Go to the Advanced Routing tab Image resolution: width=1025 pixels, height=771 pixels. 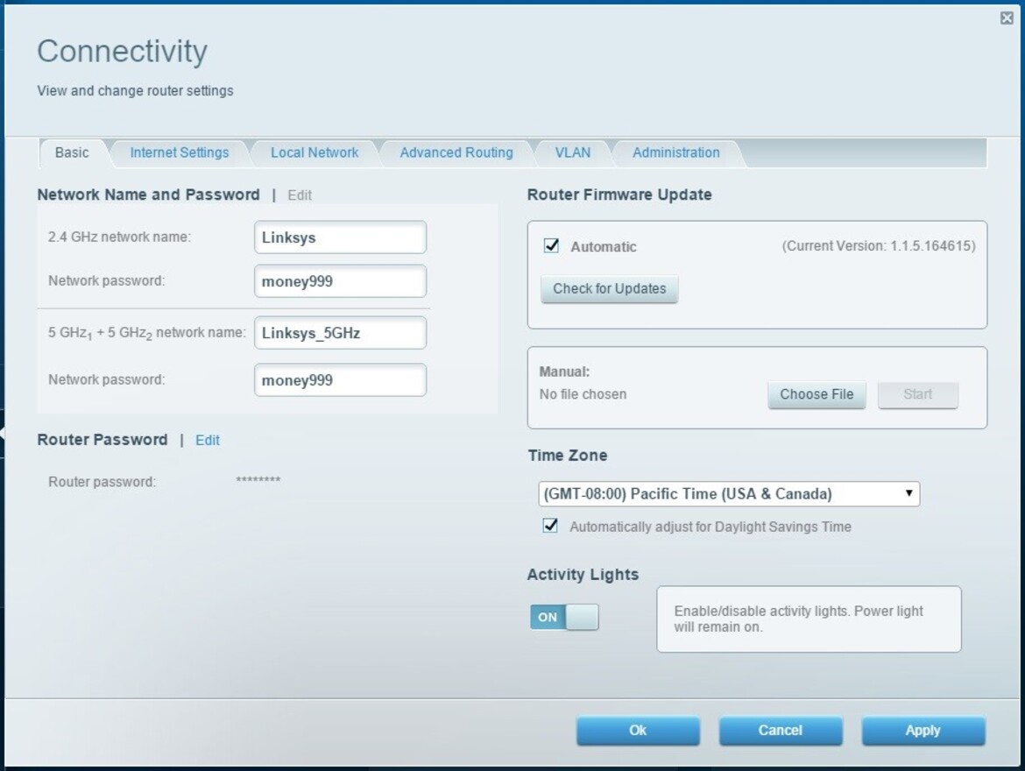tap(456, 153)
